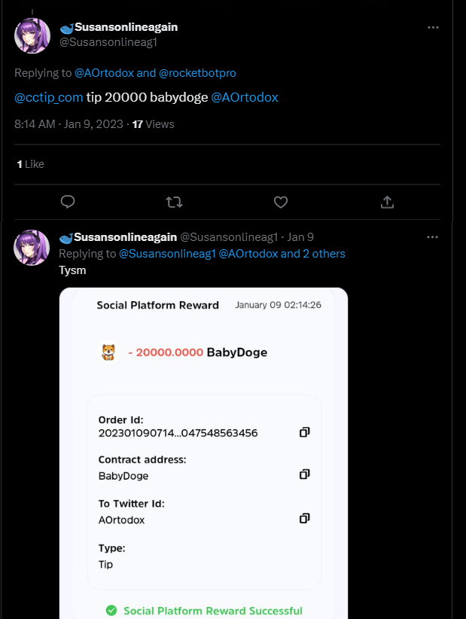
Task: Open the Social Platform Reward screenshot image
Action: (x=203, y=453)
